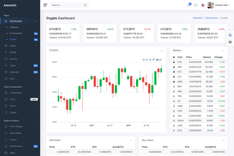This screenshot has width=234, height=156.
Task: Click XMR/BTC summary card
Action: click(x=211, y=33)
